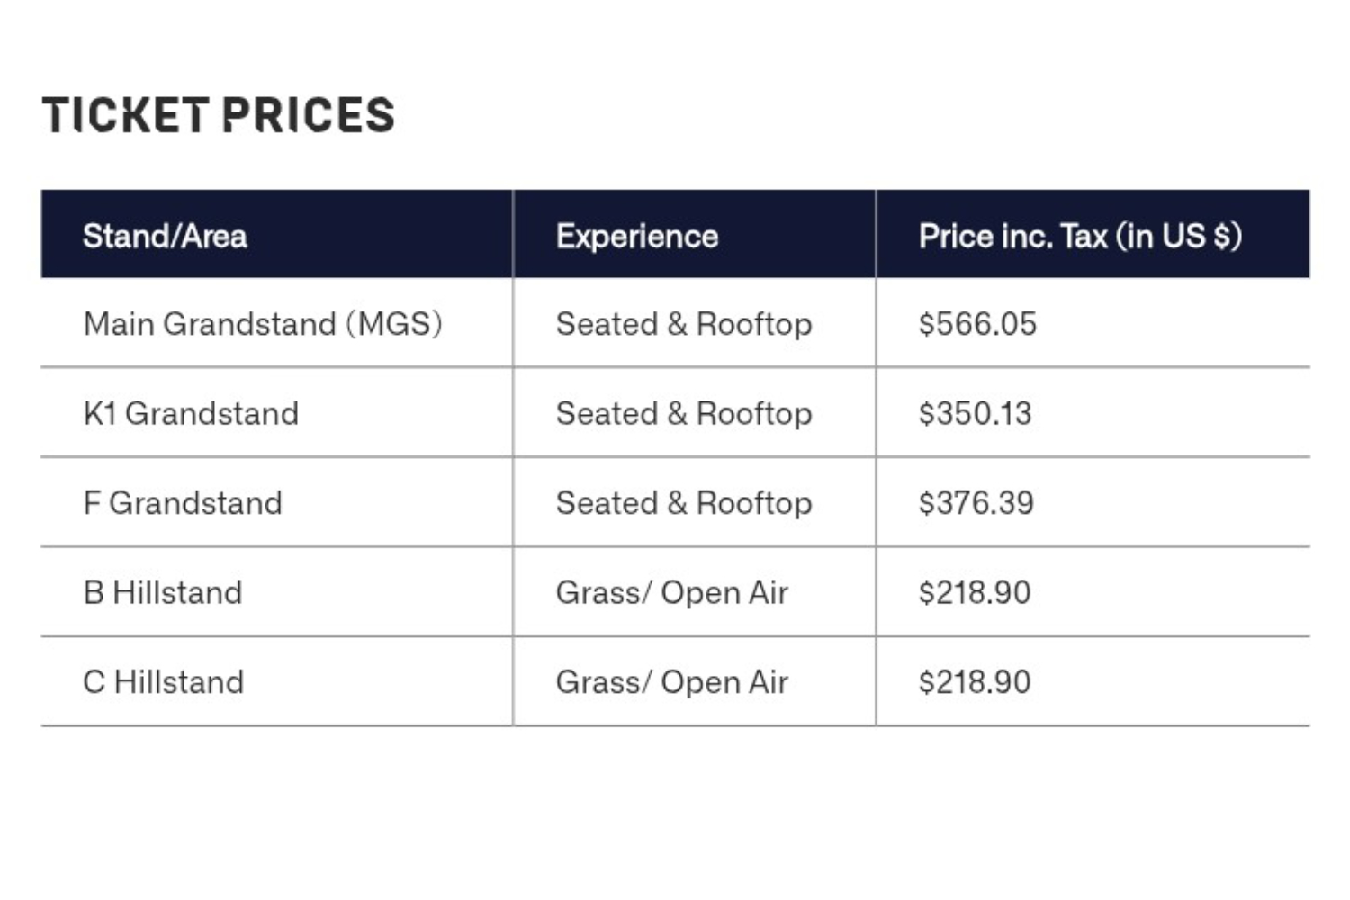Click the Price inc. Tax header
The image size is (1350, 900).
(1080, 236)
